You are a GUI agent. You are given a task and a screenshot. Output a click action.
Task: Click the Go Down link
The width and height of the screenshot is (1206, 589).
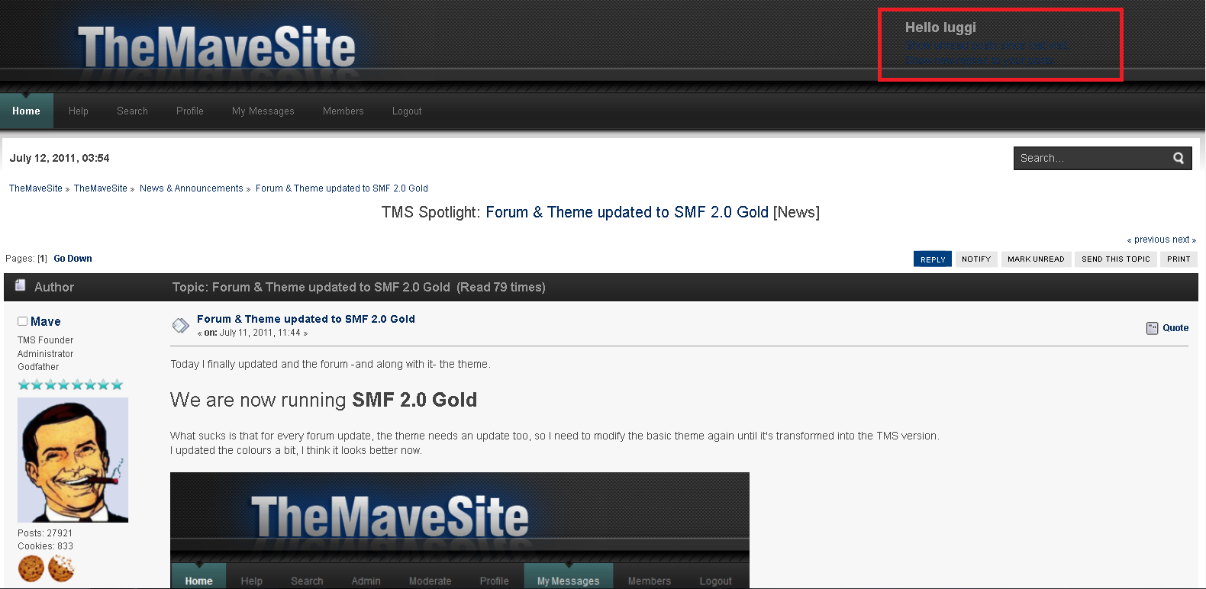73,259
